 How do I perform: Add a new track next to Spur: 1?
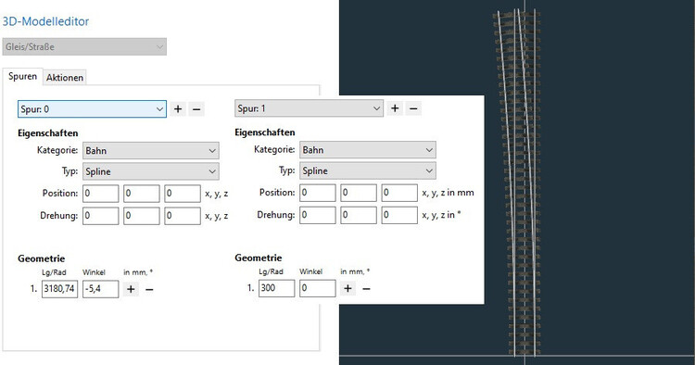pyautogui.click(x=395, y=108)
